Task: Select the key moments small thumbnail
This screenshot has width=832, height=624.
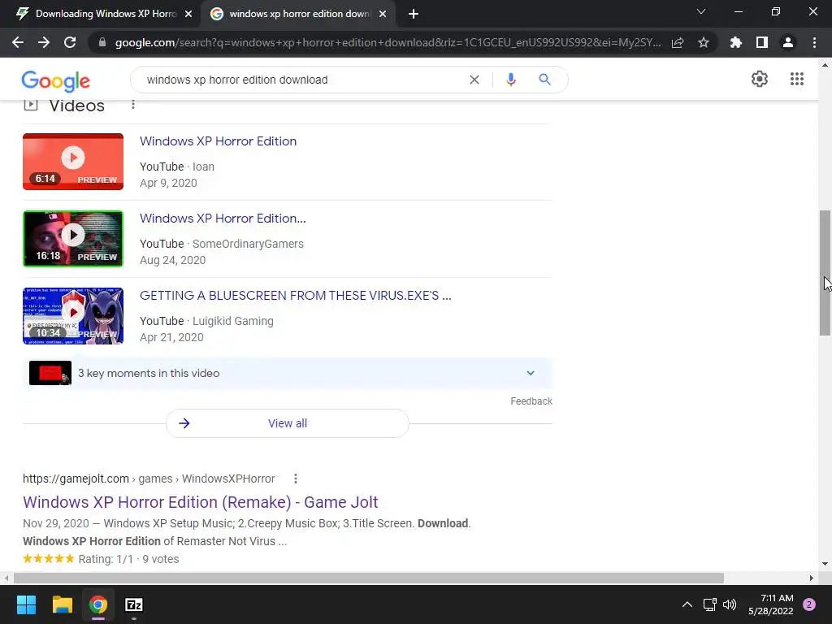Action: [50, 373]
